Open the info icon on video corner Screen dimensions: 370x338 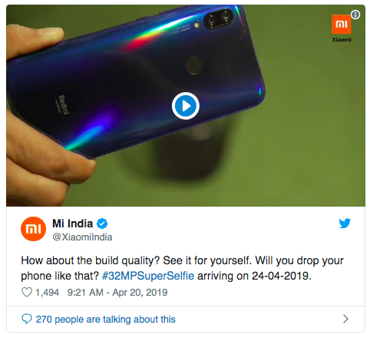pos(355,15)
